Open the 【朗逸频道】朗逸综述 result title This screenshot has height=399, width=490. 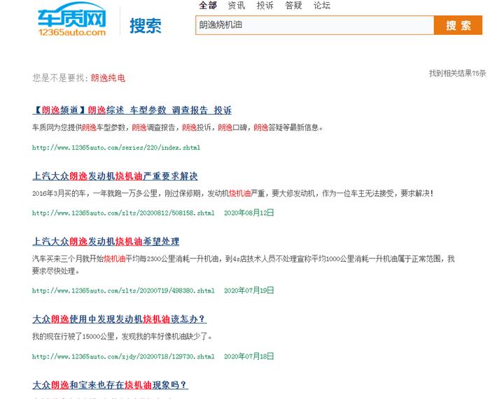132,110
